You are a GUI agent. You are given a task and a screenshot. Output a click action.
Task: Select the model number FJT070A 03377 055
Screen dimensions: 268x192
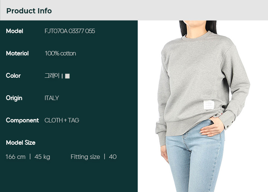coord(70,31)
